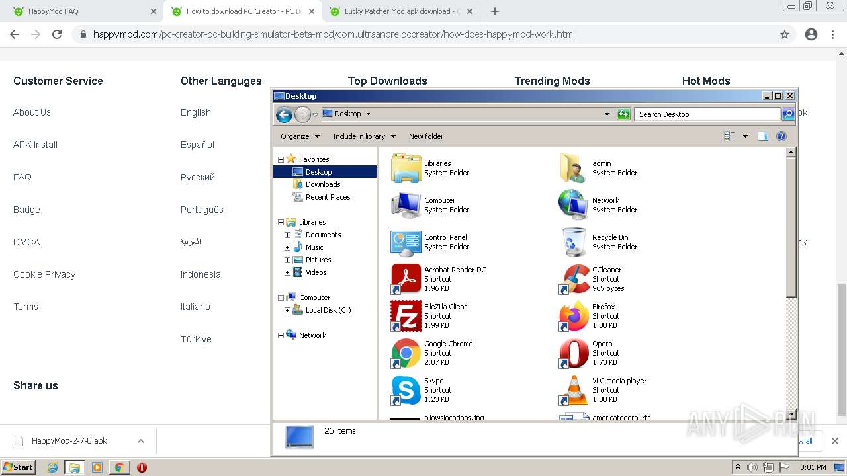Click the Chrome reload page button
847x476 pixels.
click(57, 34)
